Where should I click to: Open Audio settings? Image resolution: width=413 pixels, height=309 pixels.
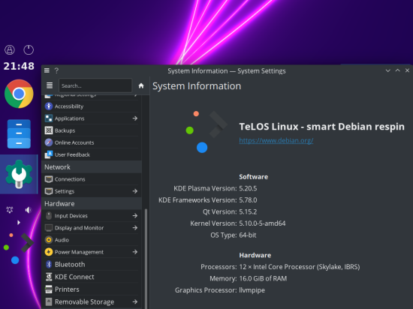[x=92, y=240]
